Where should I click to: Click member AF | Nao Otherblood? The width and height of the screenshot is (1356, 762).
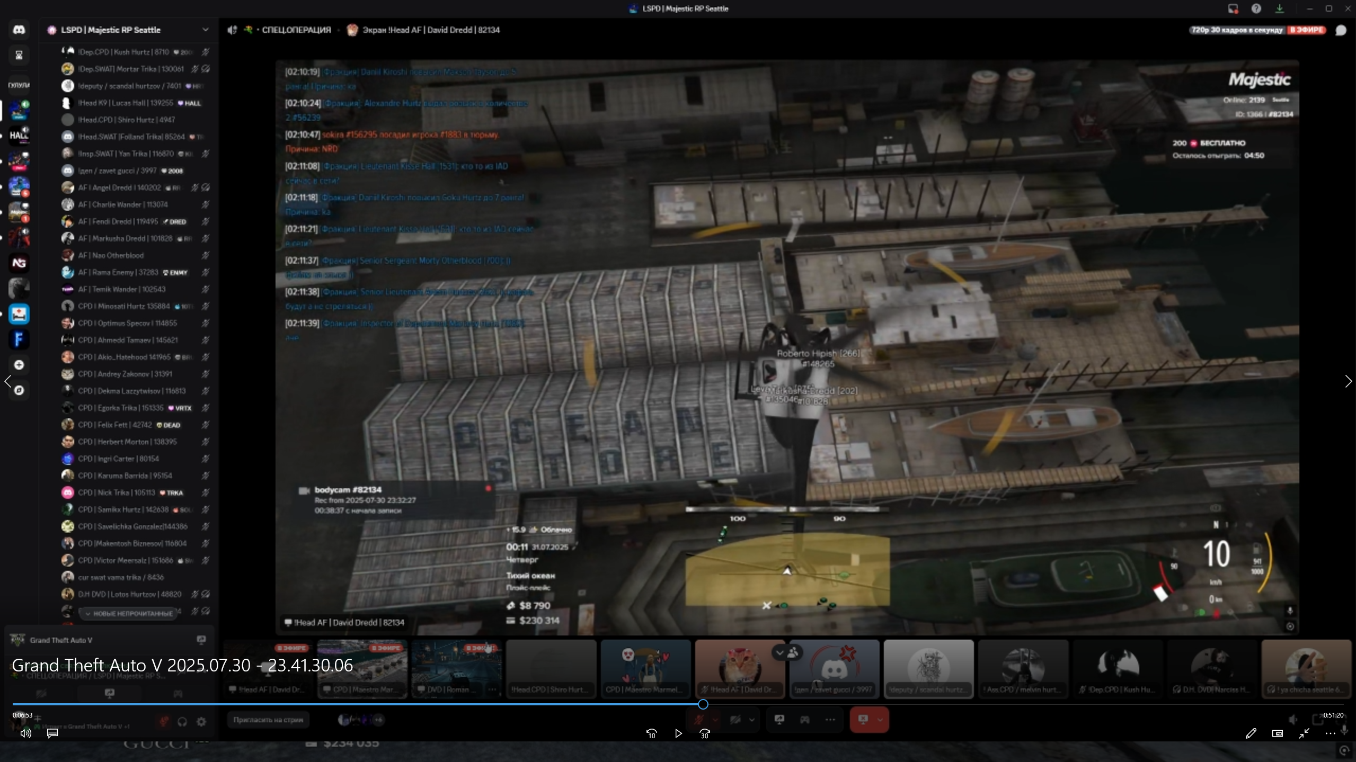point(136,255)
